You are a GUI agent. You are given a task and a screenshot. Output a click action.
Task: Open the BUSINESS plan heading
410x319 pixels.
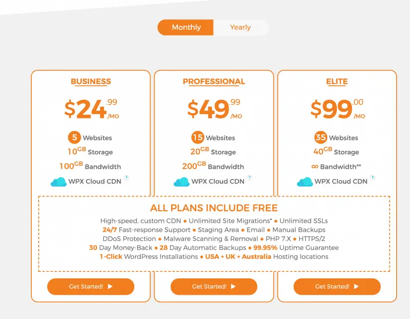[91, 81]
